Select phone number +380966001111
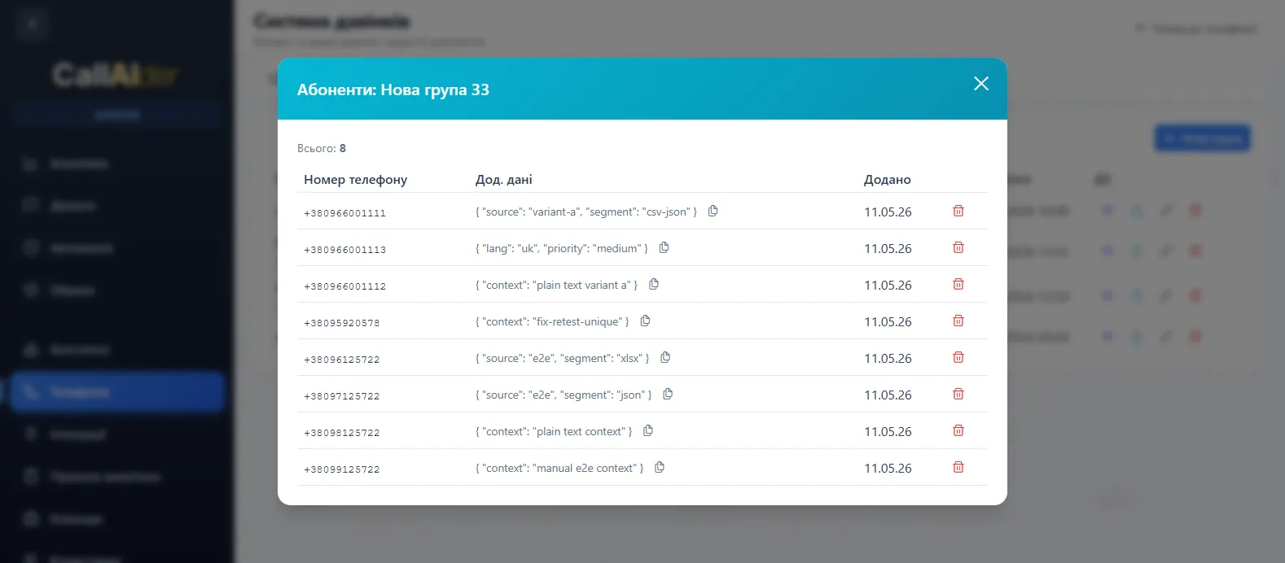 click(x=344, y=213)
